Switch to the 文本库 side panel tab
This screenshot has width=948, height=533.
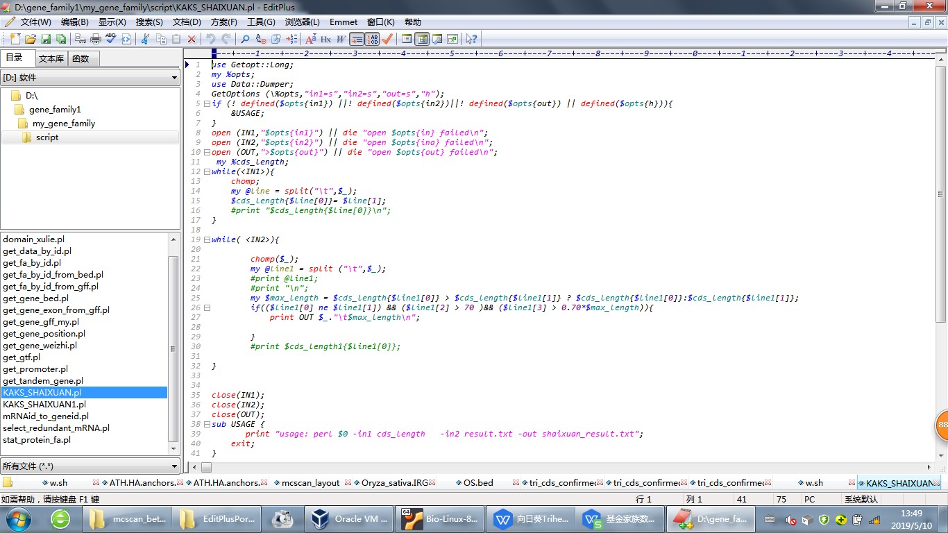51,58
